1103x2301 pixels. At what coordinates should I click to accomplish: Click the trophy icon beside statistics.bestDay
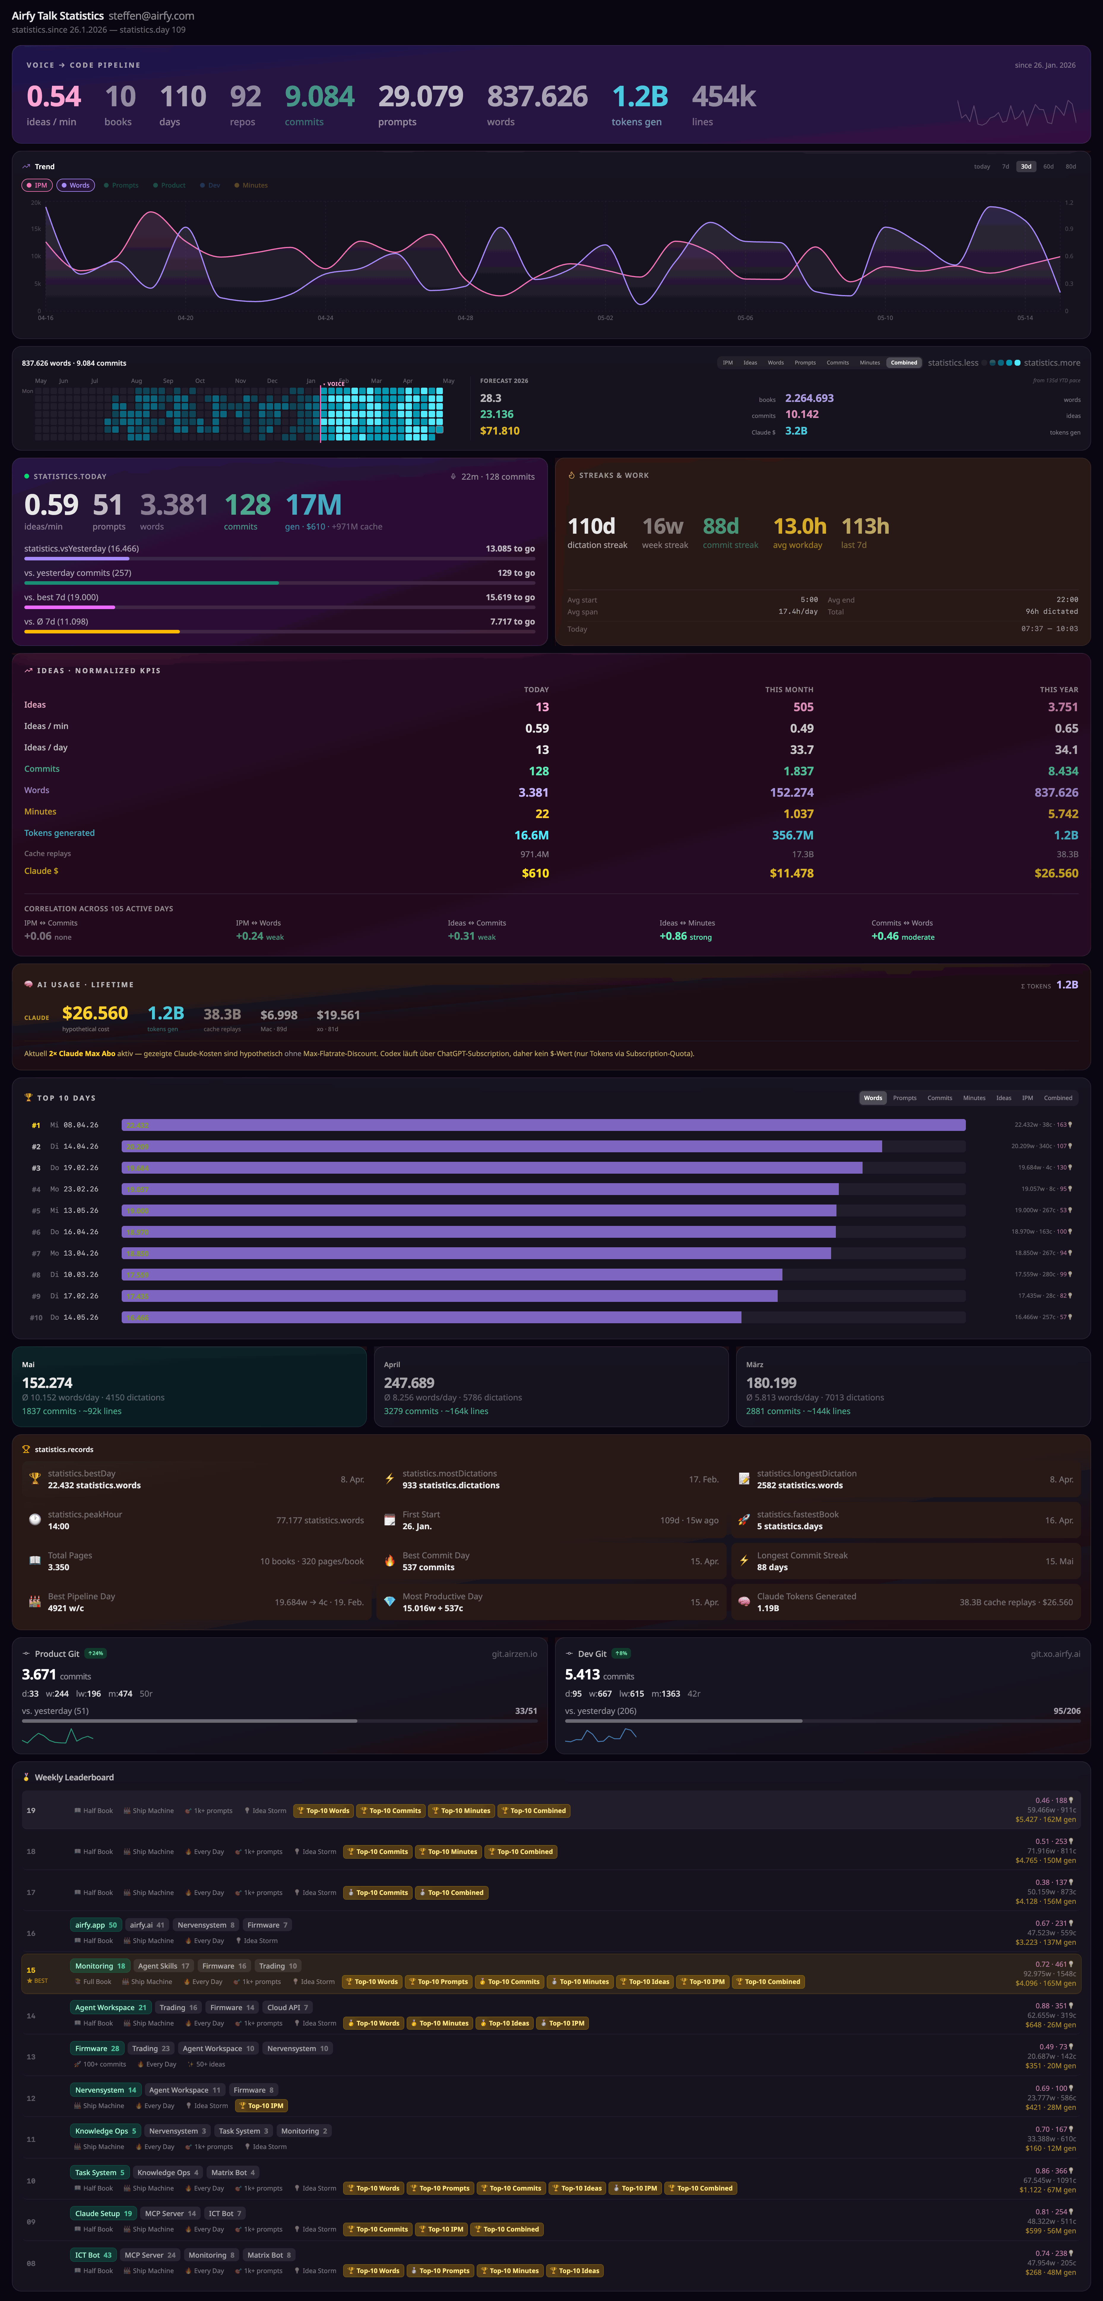click(x=35, y=1478)
